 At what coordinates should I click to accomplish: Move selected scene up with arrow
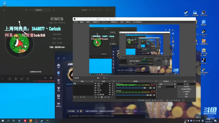pos(81,97)
